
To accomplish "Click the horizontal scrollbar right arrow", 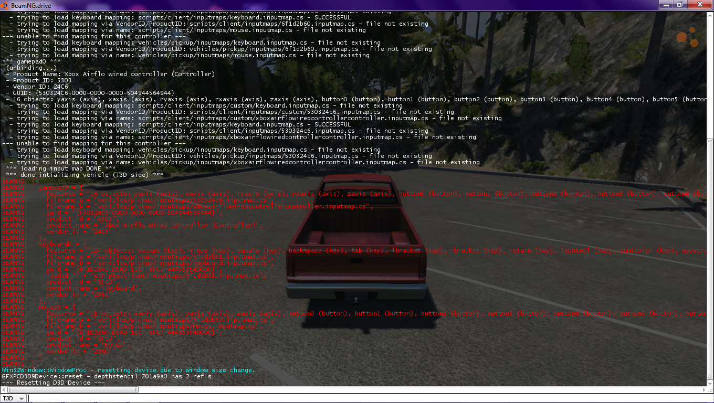I will pos(703,390).
